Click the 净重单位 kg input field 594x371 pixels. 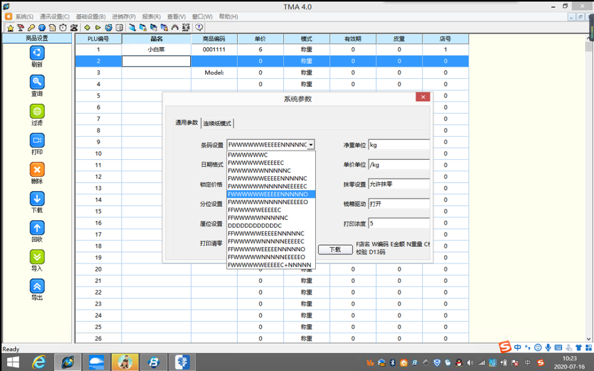coord(399,145)
